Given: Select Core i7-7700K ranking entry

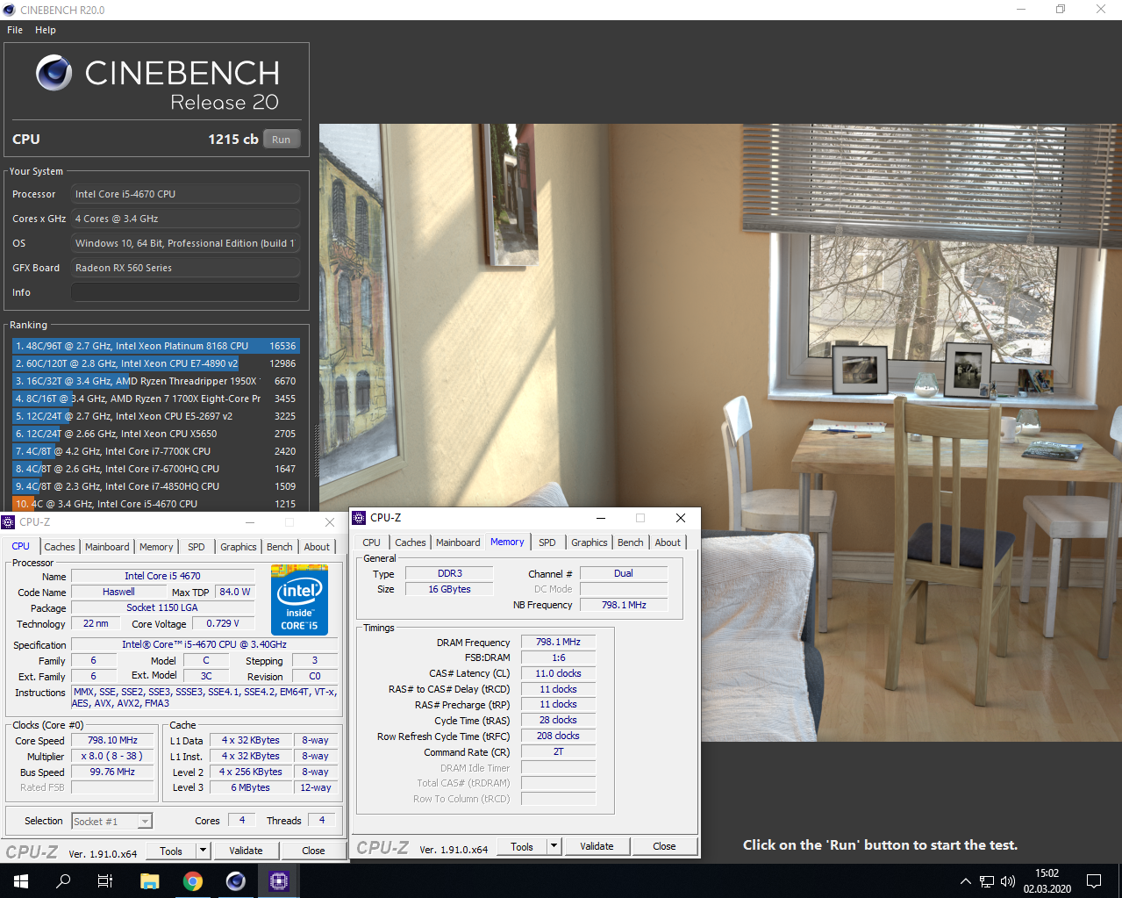Looking at the screenshot, I should [156, 451].
